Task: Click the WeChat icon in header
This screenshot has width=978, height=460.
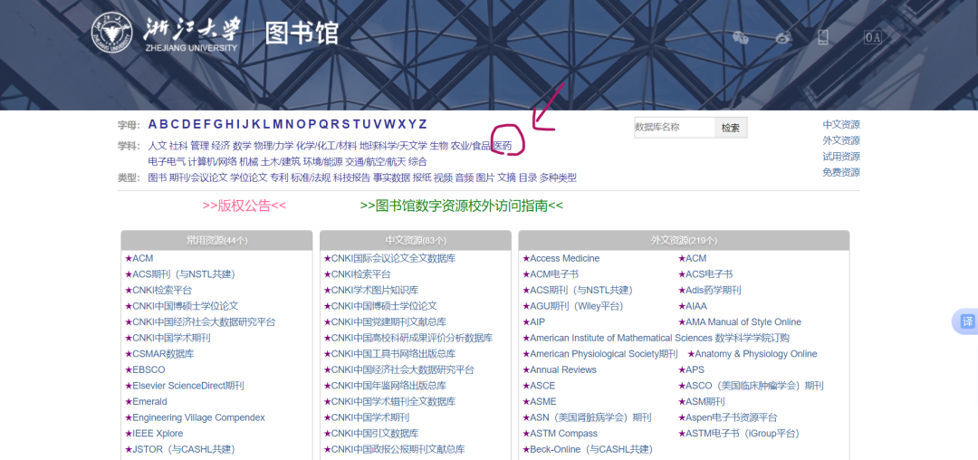Action: [x=741, y=37]
